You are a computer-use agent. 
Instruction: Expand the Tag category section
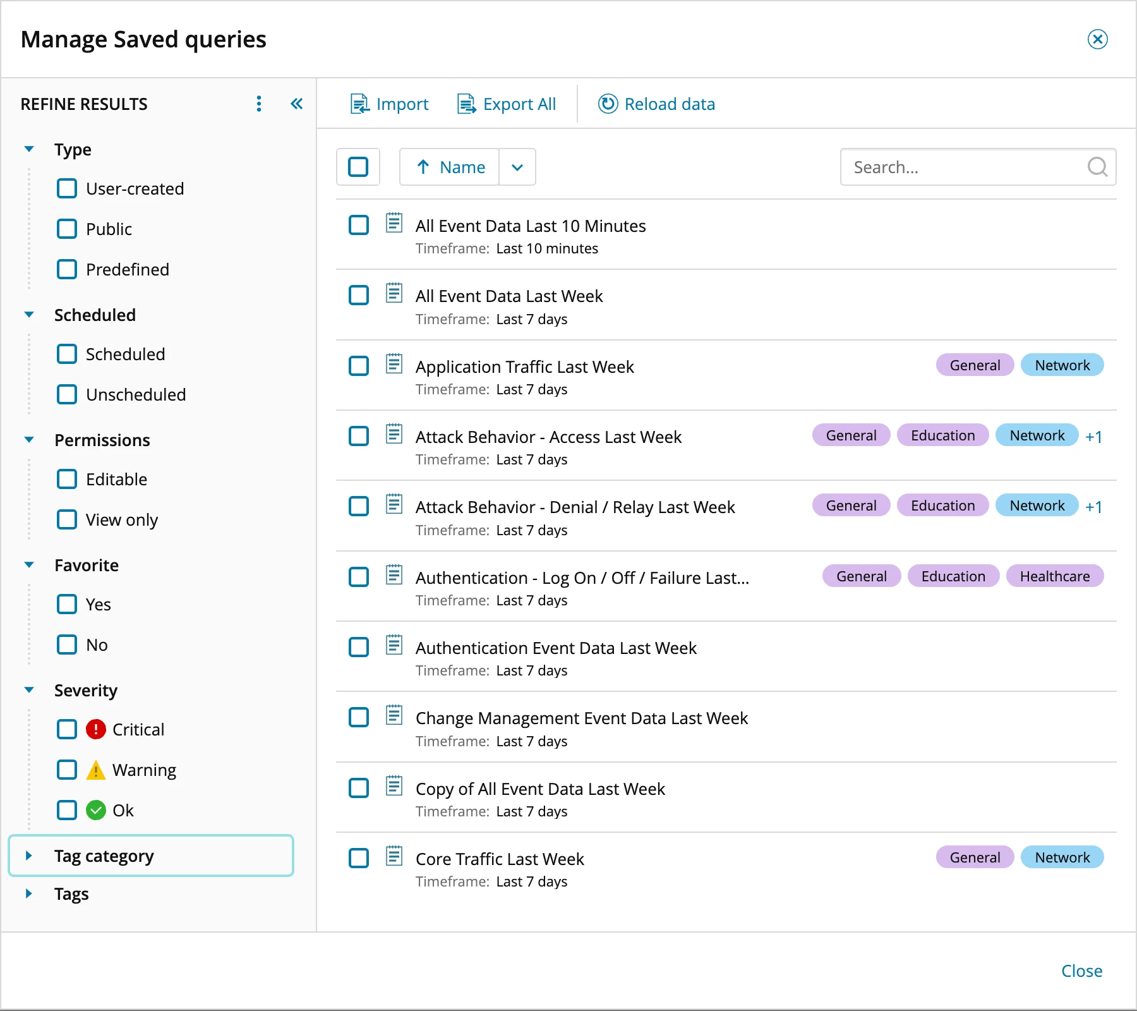(29, 856)
